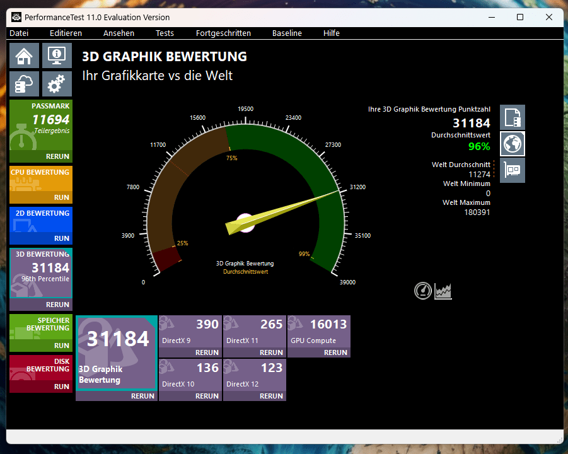This screenshot has width=568, height=454.
Task: Run the 2D Bewertung test
Action: [61, 238]
